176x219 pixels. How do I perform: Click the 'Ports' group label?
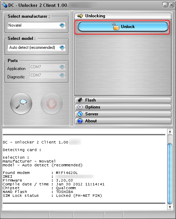point(13,61)
